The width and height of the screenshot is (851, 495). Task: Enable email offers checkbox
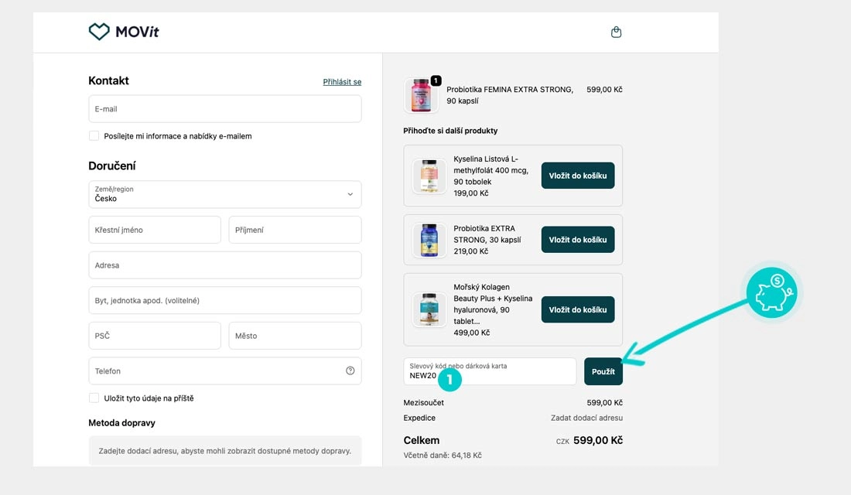click(94, 135)
